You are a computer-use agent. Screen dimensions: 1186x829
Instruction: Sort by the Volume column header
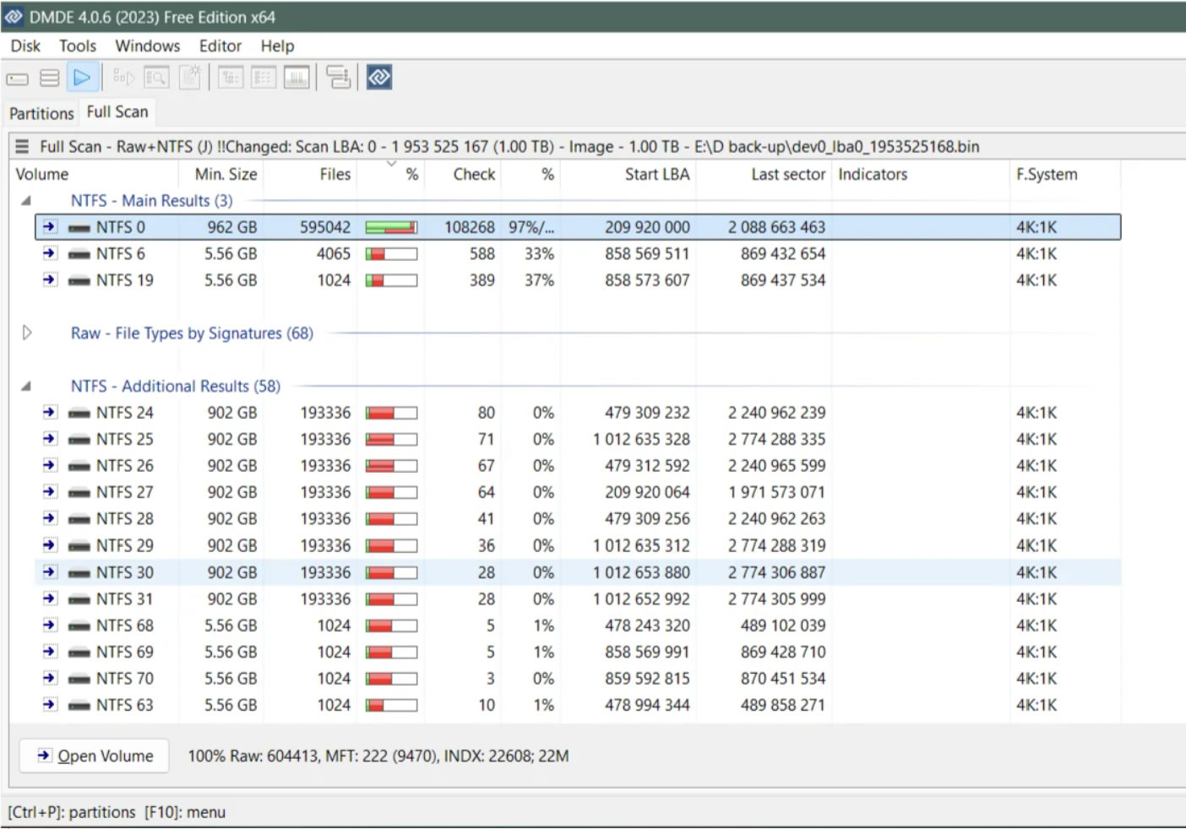click(95, 174)
